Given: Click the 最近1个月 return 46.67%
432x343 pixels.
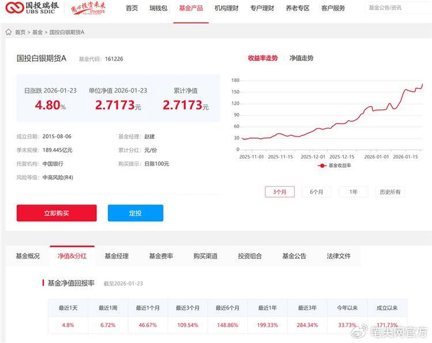Looking at the screenshot, I should 147,325.
